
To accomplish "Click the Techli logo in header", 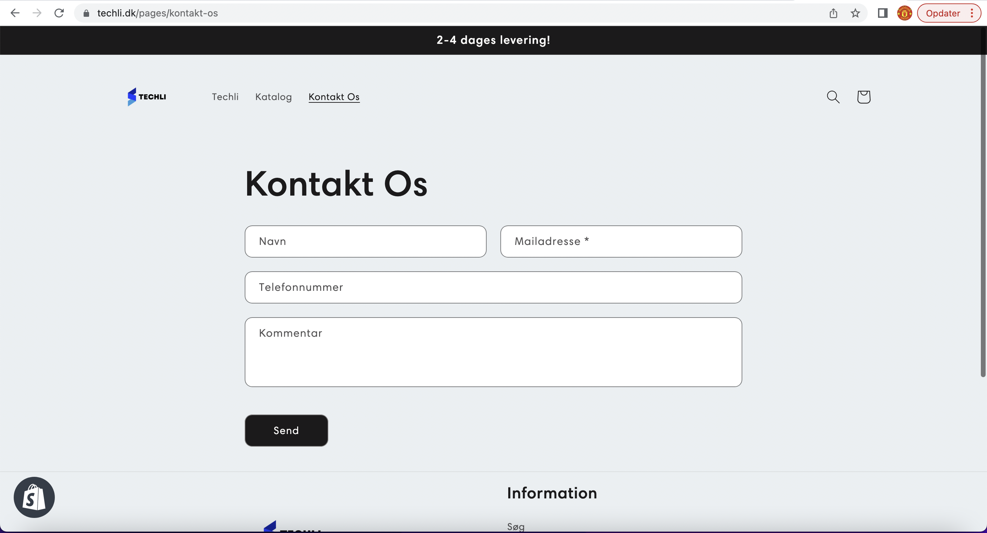I will pyautogui.click(x=147, y=97).
